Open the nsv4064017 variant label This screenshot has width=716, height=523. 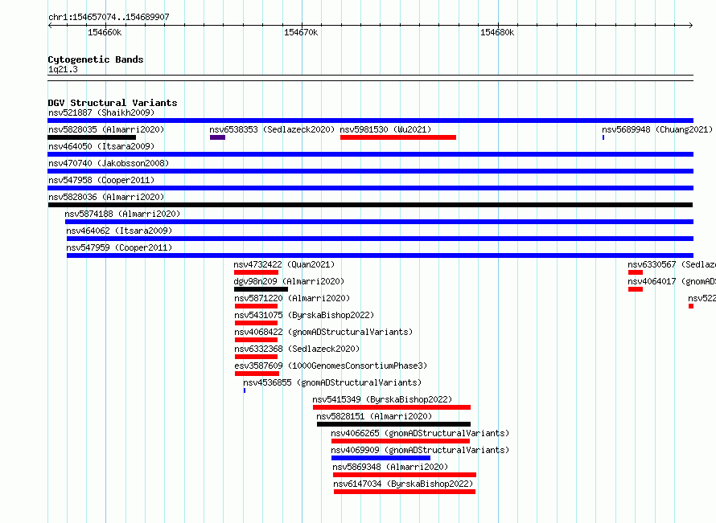tap(672, 281)
